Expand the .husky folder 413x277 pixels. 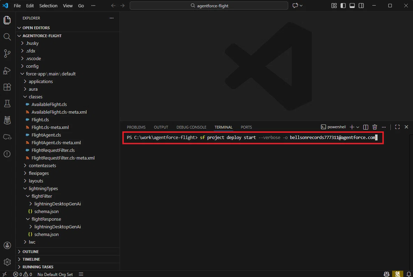(x=32, y=43)
